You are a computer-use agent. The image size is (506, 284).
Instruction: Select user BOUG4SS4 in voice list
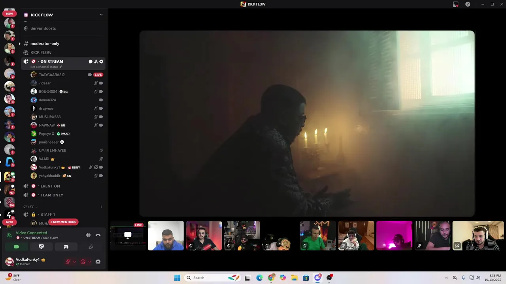pos(48,92)
